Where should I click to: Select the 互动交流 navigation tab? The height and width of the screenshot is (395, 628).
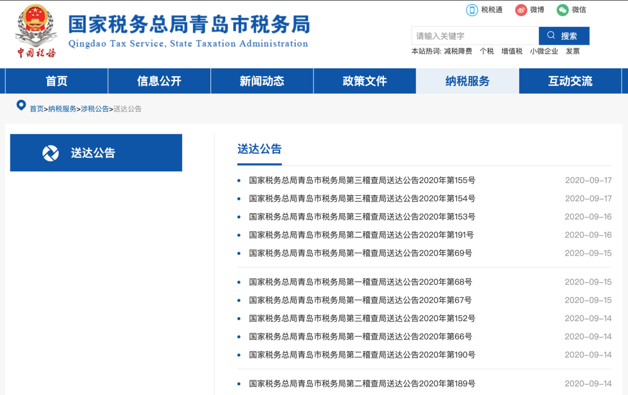(570, 81)
